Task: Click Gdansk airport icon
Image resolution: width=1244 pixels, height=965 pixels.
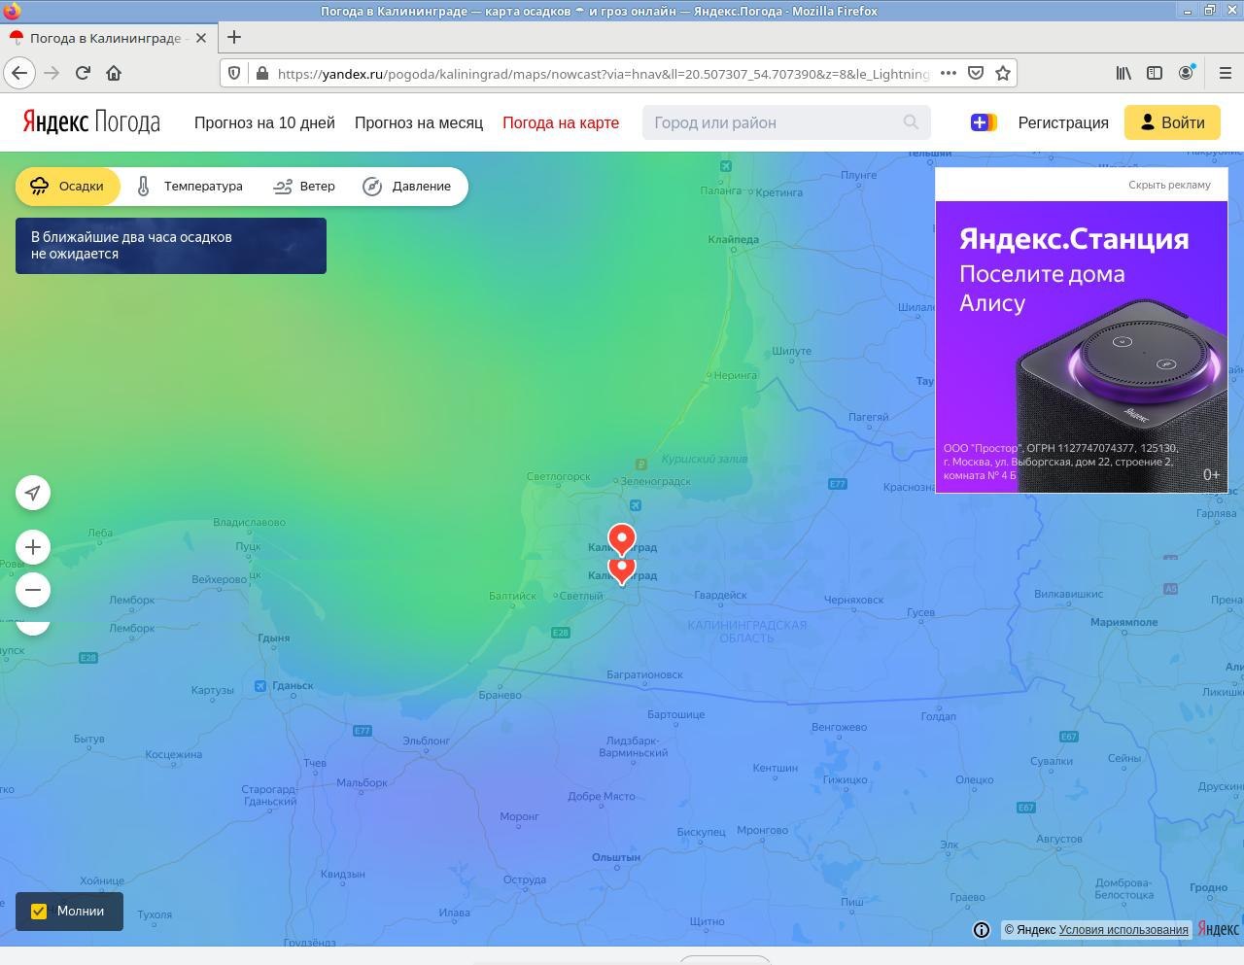Action: click(260, 686)
